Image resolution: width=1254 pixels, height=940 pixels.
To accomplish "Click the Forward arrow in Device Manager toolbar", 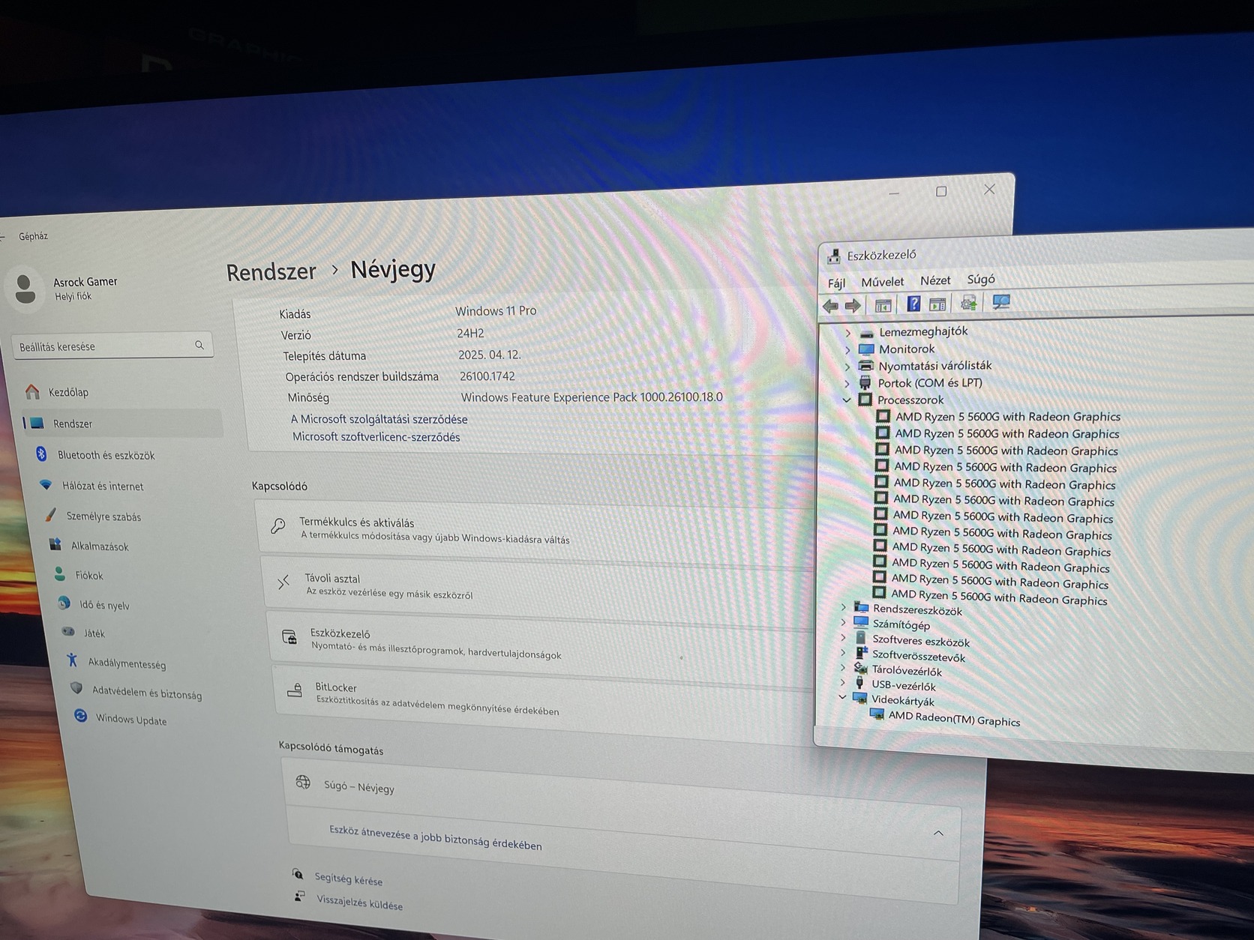I will pos(853,306).
